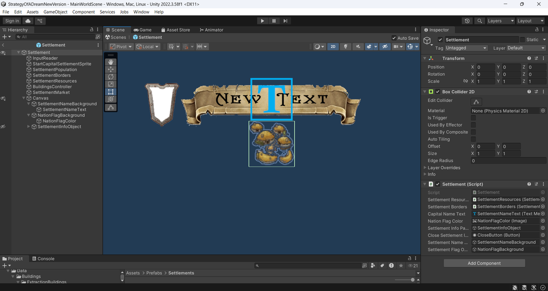Toggle scene audio mute button
This screenshot has height=291, width=548.
[x=357, y=47]
